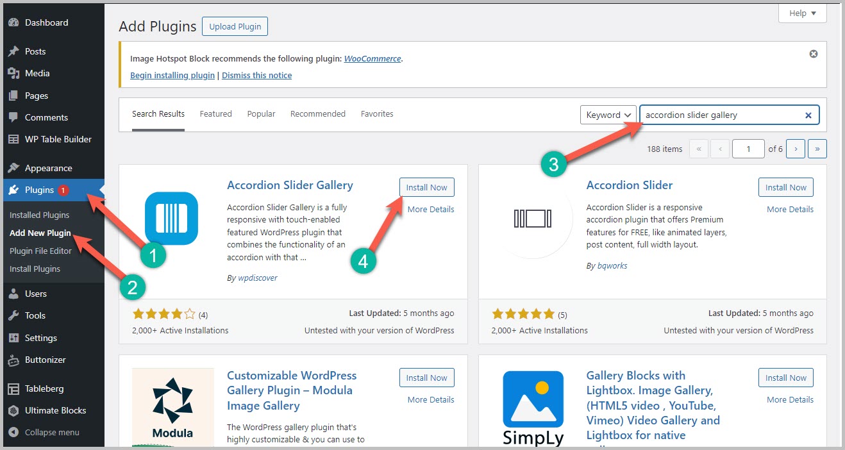Install the Gallery Blocks with Lightbox plugin

(786, 378)
